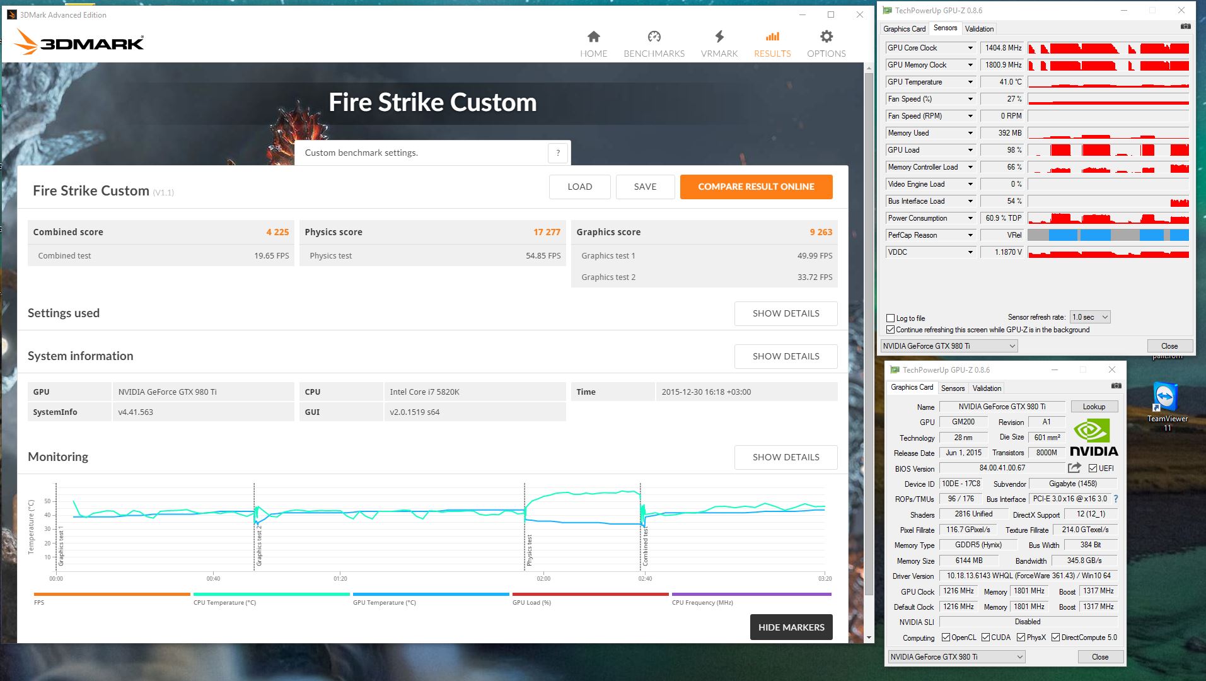Screen dimensions: 1206x681
Task: Click the GPU-Z icon in the Sensors title bar
Action: 887,11
